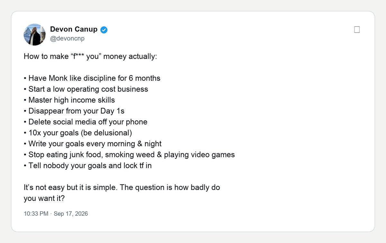This screenshot has width=386, height=243.
Task: Select the 10x your goals line
Action: [78, 133]
